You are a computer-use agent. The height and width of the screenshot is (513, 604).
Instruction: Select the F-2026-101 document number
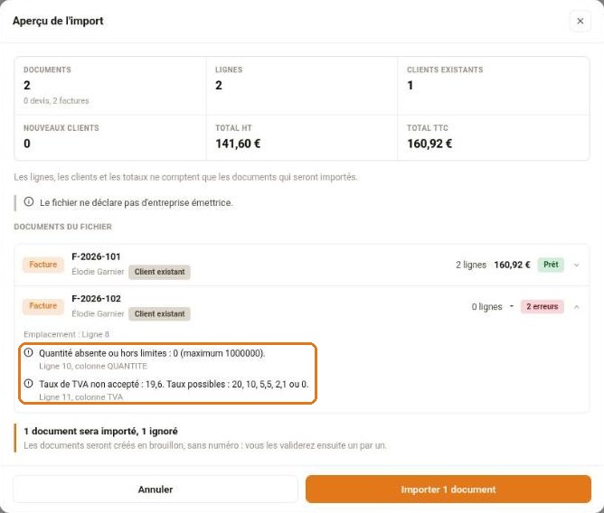pos(97,256)
